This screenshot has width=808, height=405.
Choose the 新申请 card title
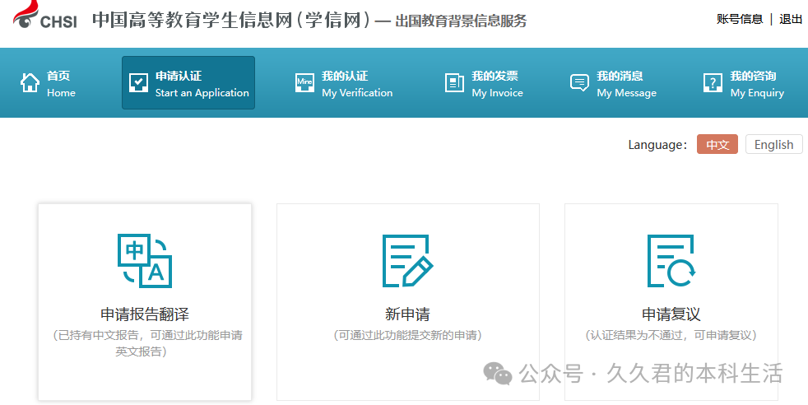[x=407, y=314]
